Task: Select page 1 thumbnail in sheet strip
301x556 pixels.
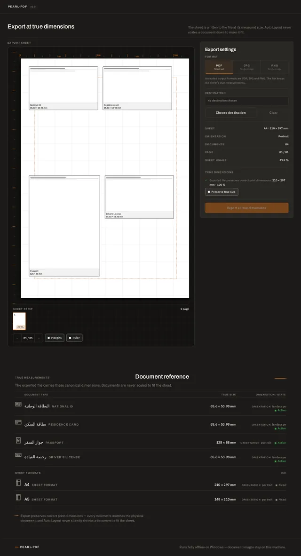Action: pyautogui.click(x=19, y=321)
